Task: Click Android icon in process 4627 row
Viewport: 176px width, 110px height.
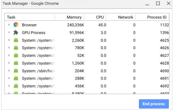Action: click(16, 56)
